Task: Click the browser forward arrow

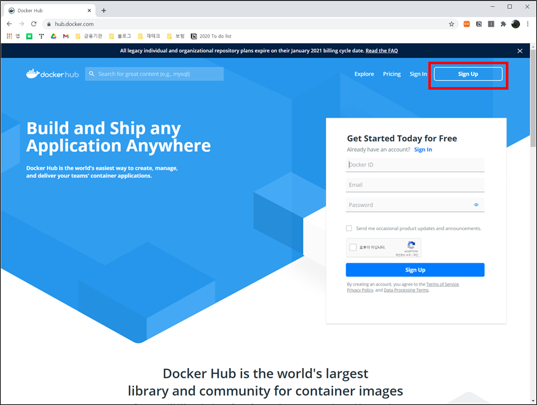Action: click(21, 24)
